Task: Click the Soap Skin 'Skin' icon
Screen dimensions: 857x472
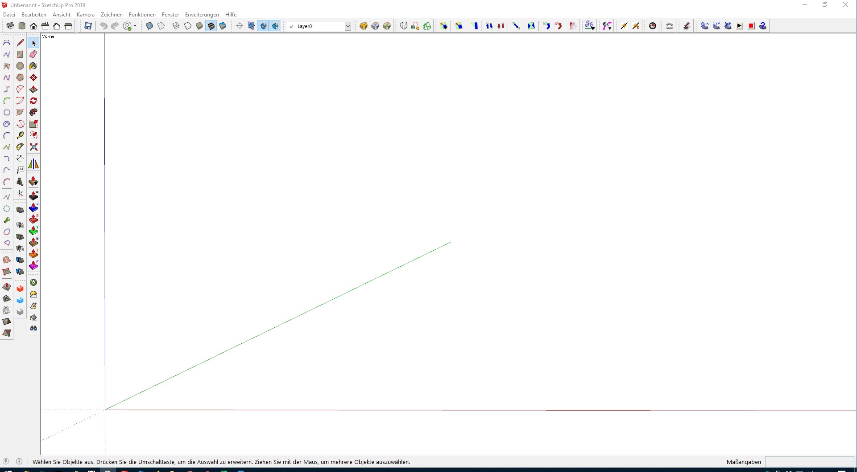Action: (704, 26)
